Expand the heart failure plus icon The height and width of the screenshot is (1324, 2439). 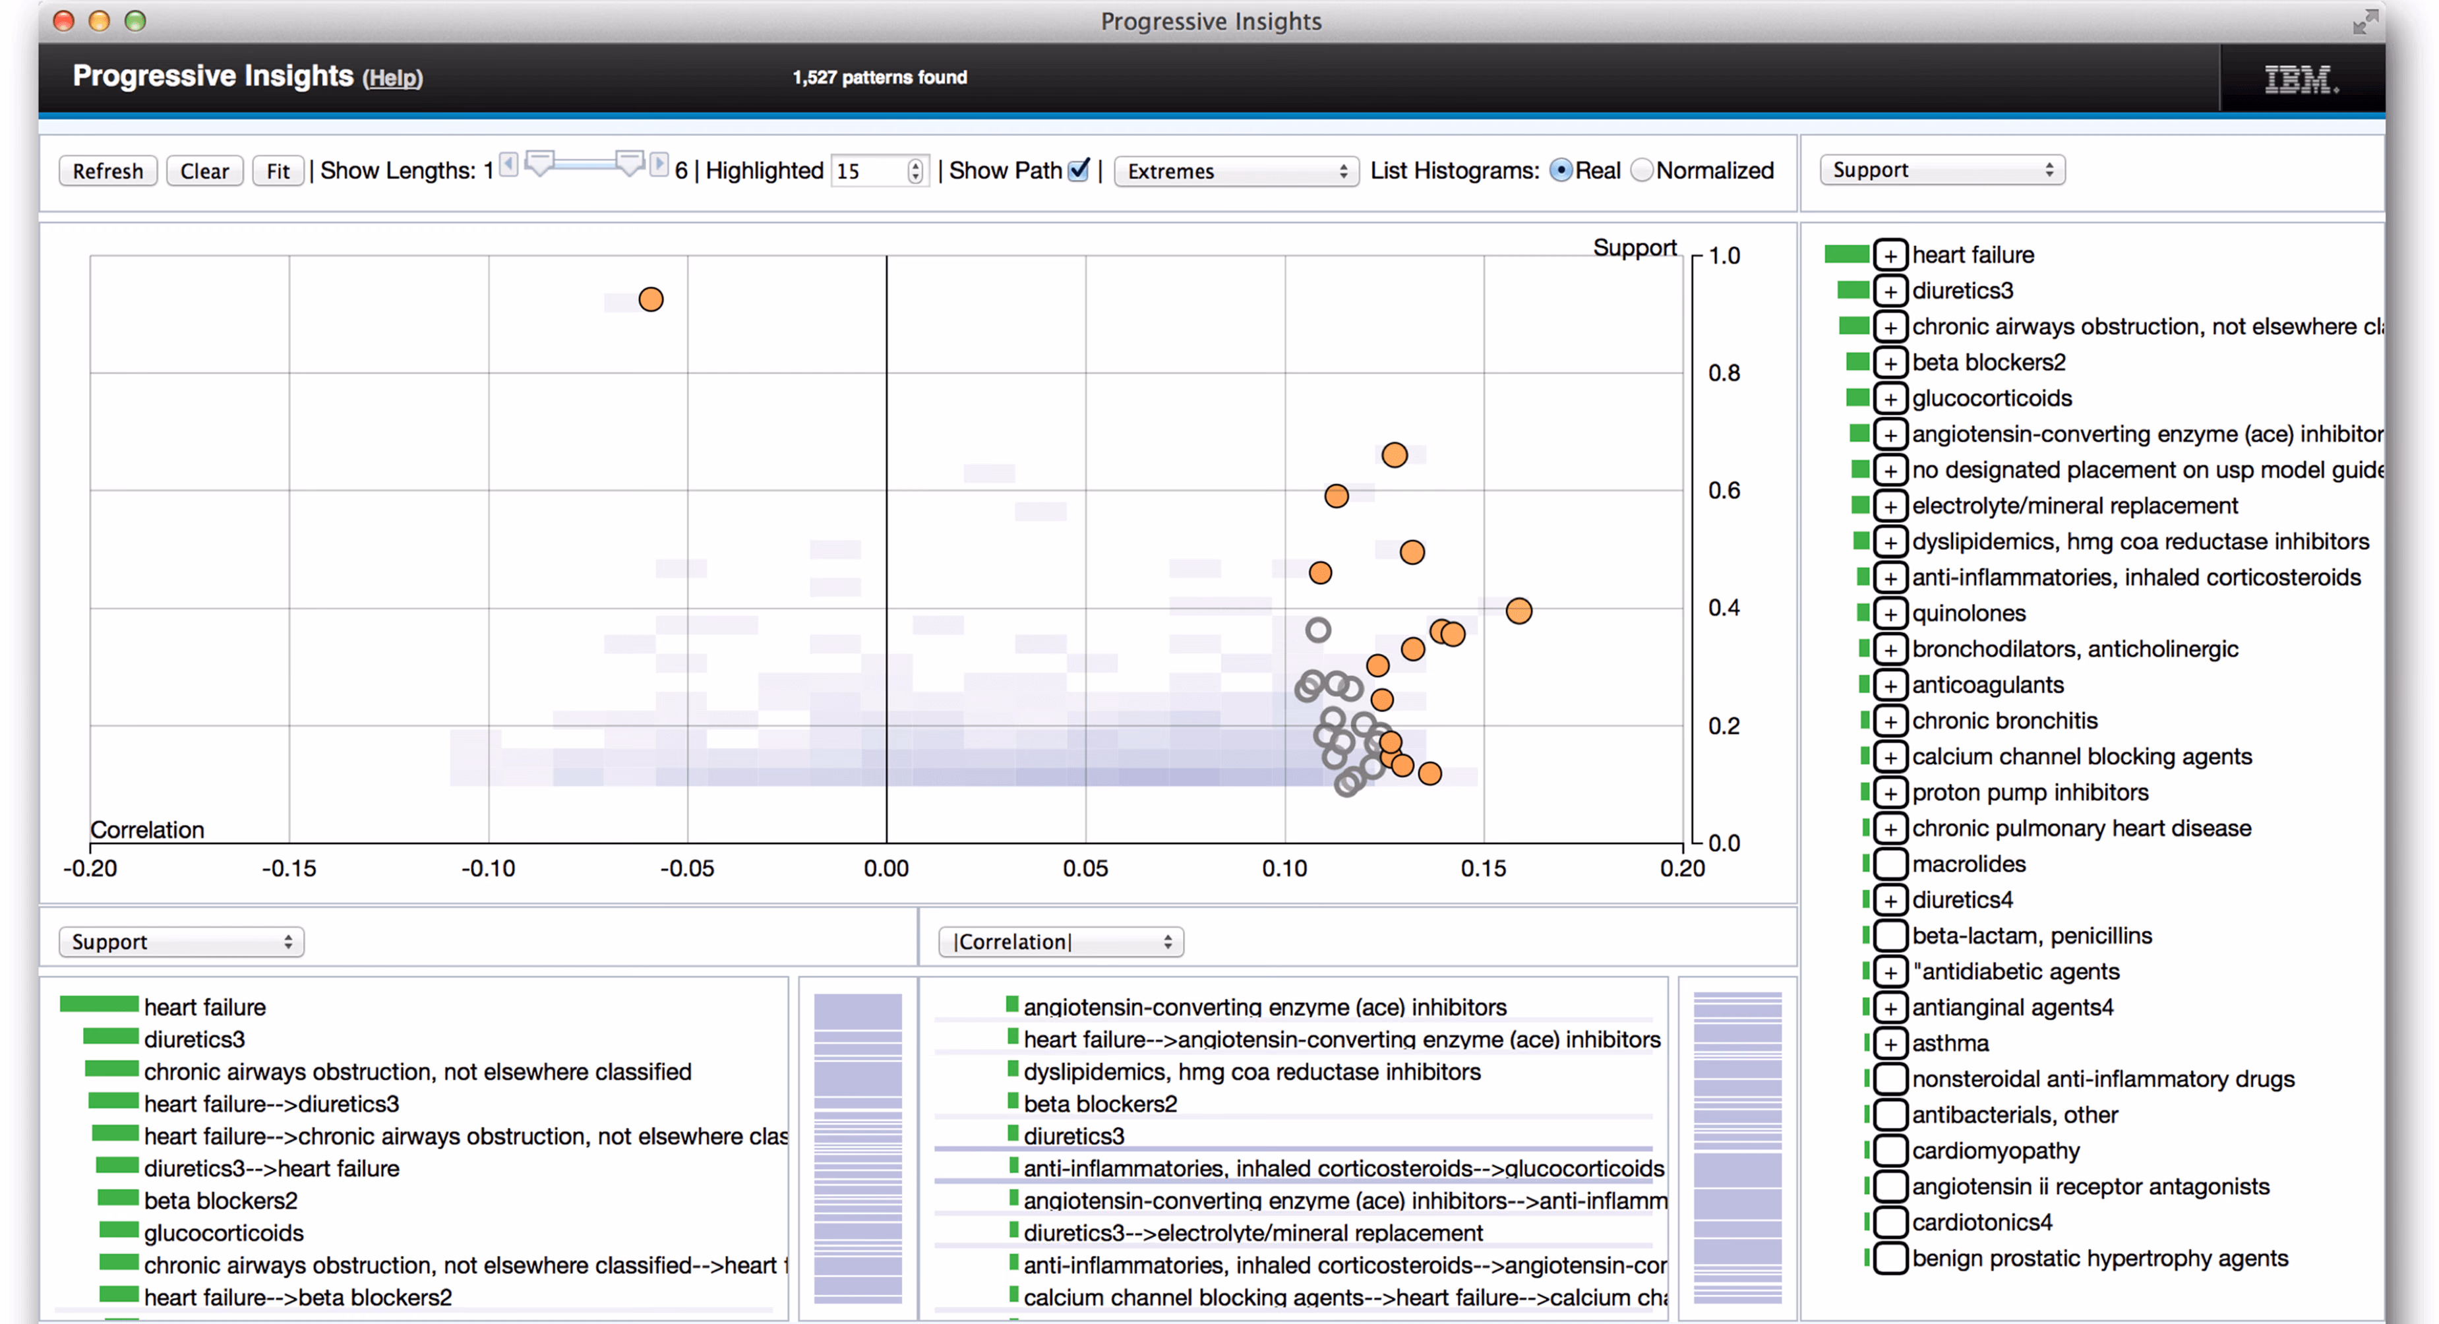(x=1890, y=255)
